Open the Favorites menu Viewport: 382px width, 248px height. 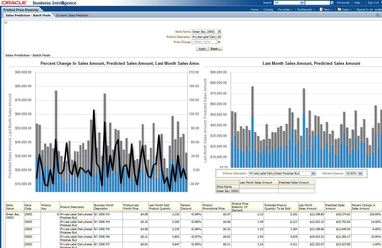pos(285,10)
